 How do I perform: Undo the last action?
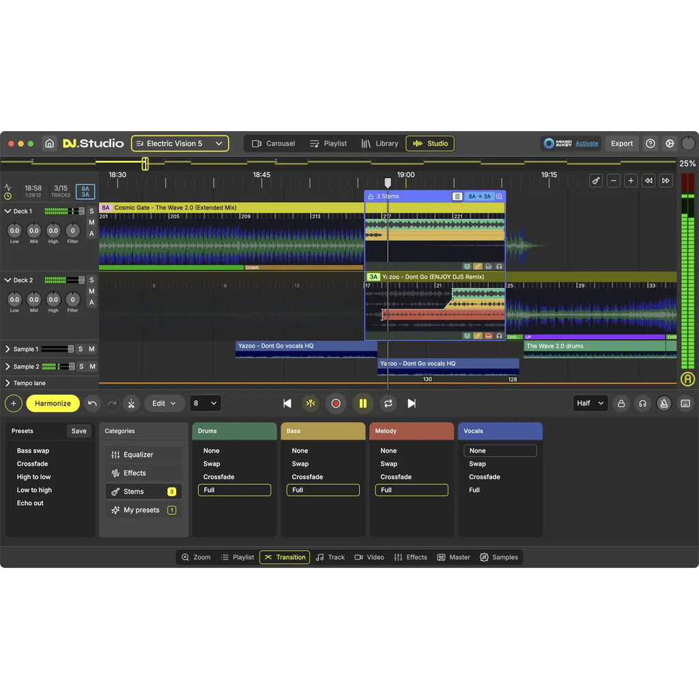tap(92, 403)
